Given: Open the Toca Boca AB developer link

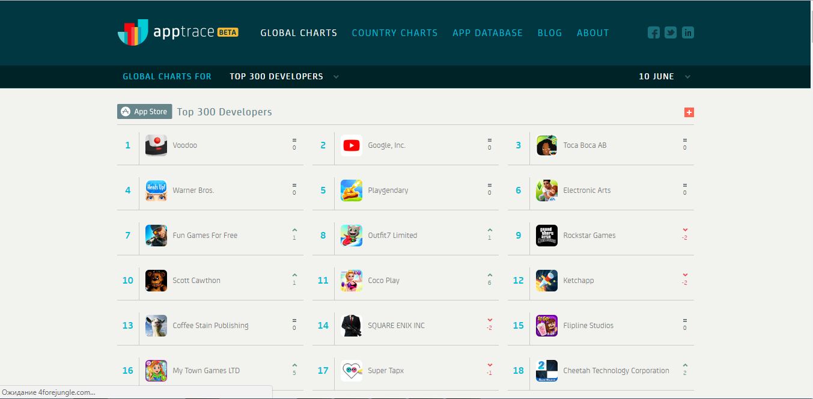Looking at the screenshot, I should [585, 145].
